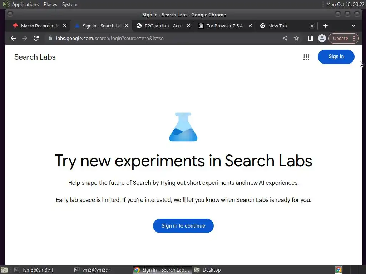
Task: Open the Applications menu
Action: click(x=25, y=4)
